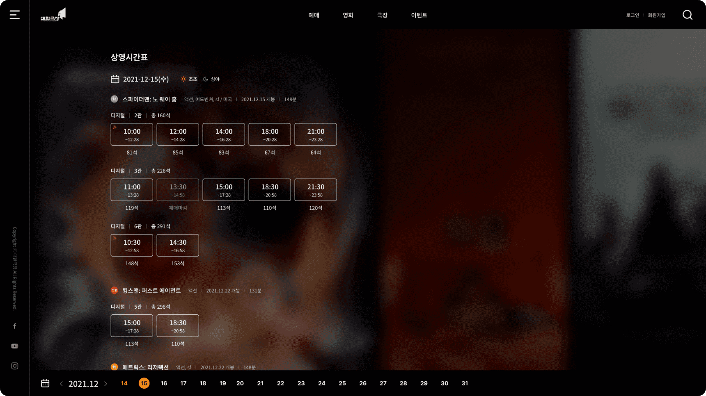Select the 18:30 showtime in 5관

[x=178, y=325]
